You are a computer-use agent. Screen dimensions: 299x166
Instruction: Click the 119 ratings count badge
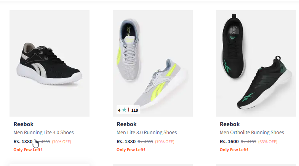pyautogui.click(x=134, y=110)
